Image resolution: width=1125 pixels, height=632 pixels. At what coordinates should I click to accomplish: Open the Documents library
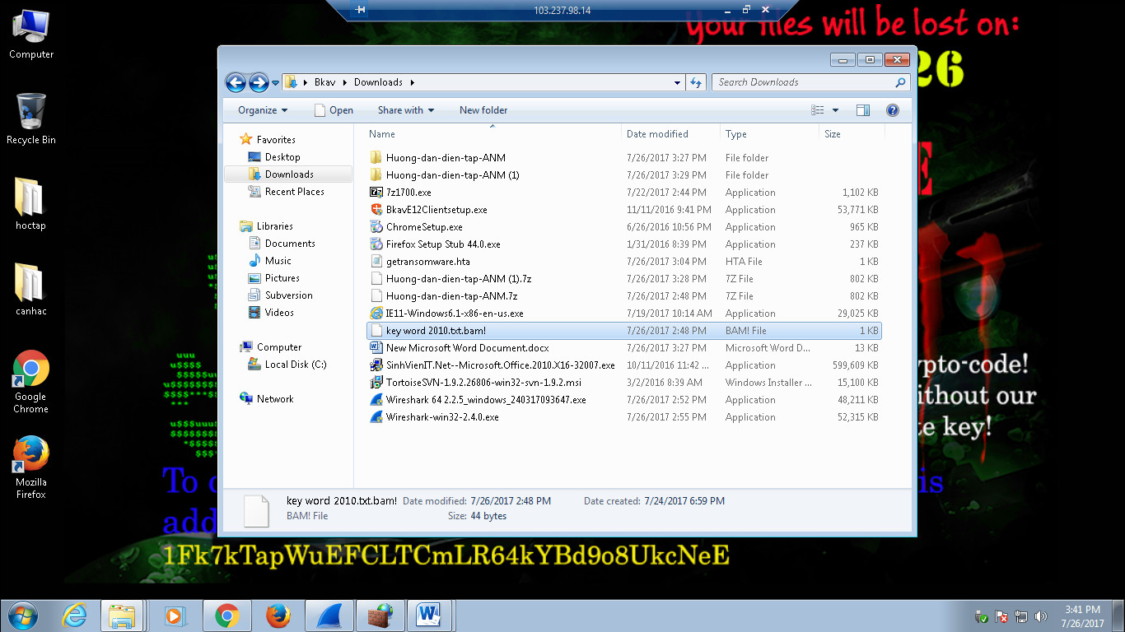tap(290, 244)
